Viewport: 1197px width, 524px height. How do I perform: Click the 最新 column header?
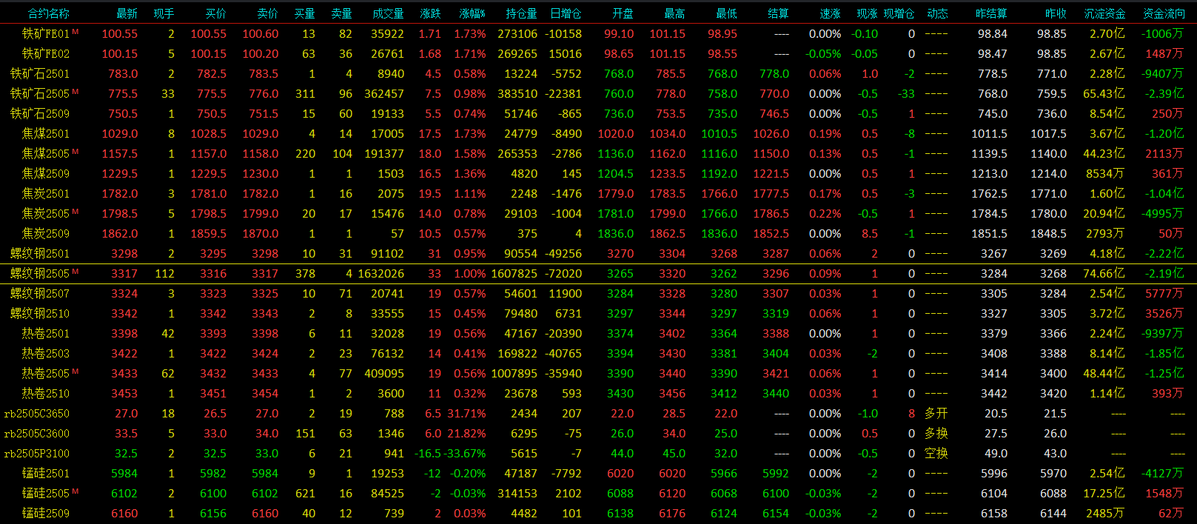127,13
